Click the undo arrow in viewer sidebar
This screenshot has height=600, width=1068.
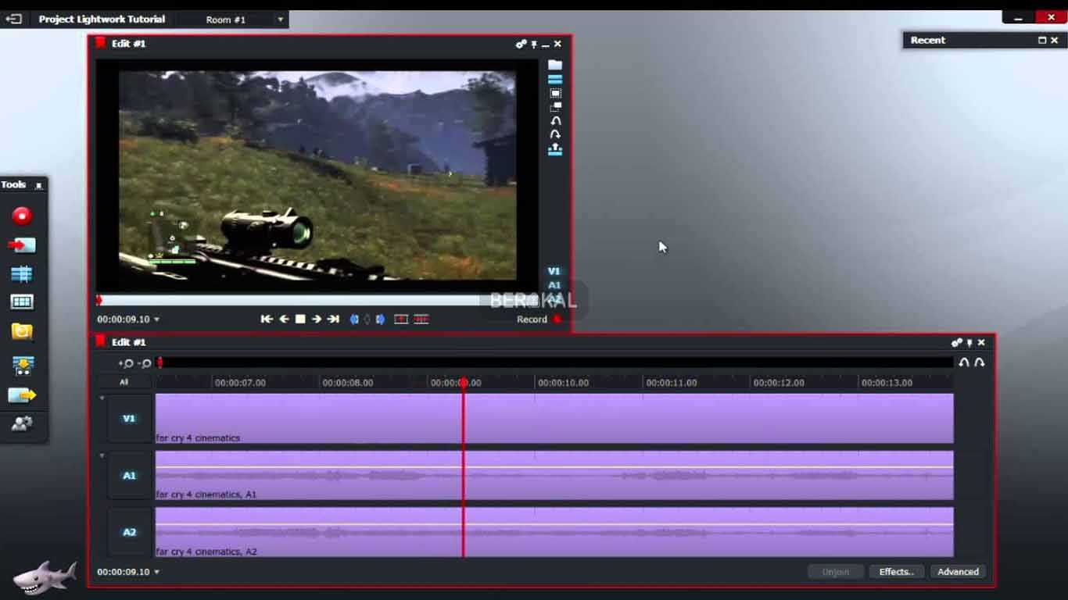555,121
